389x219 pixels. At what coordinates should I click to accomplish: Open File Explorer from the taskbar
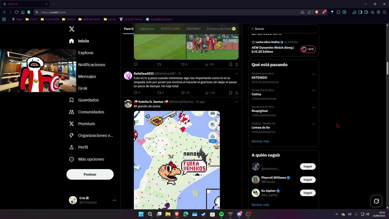pos(168,214)
